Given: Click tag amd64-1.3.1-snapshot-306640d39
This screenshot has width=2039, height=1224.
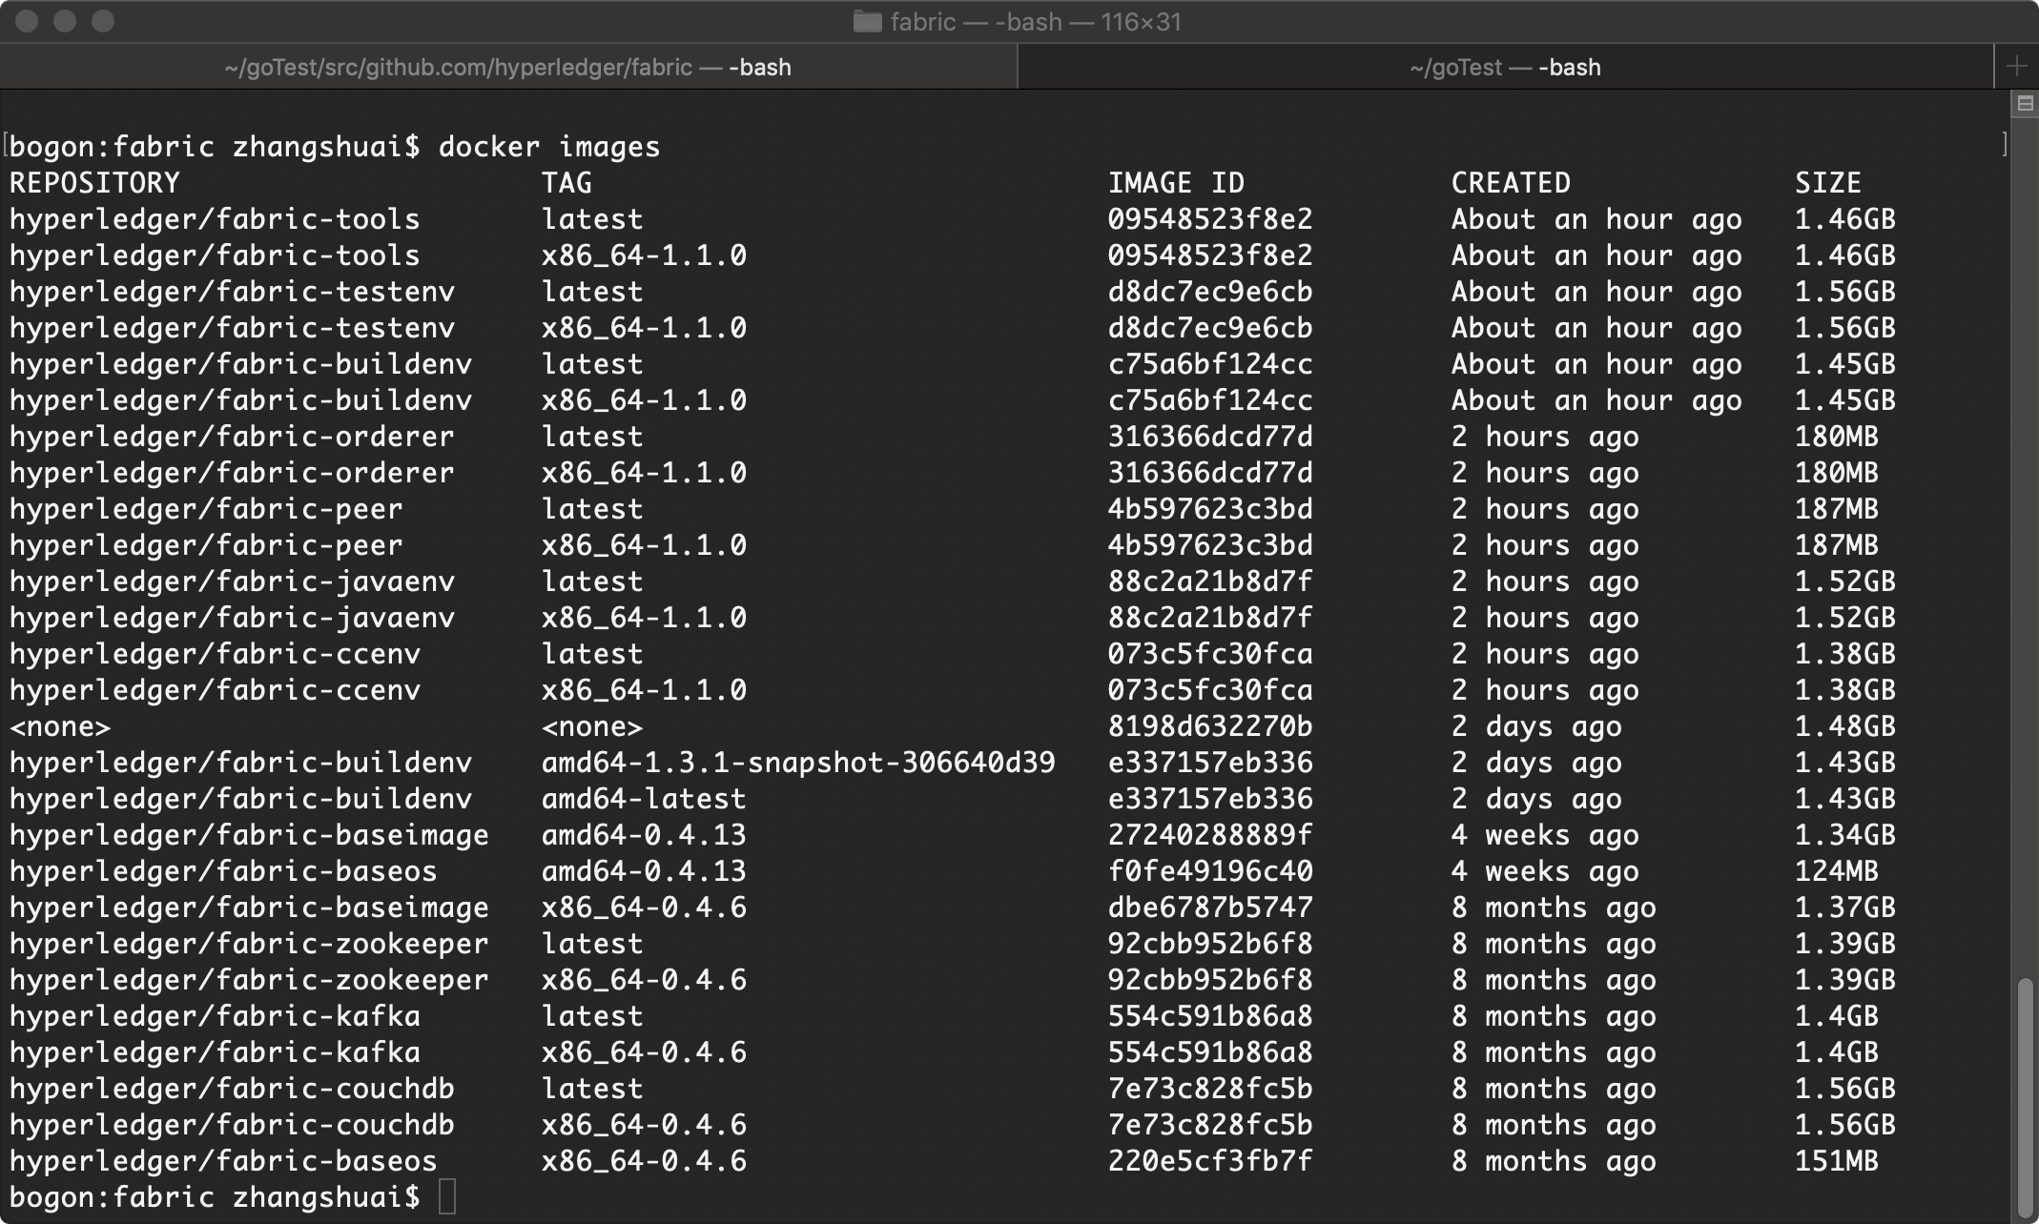Looking at the screenshot, I should click(798, 763).
